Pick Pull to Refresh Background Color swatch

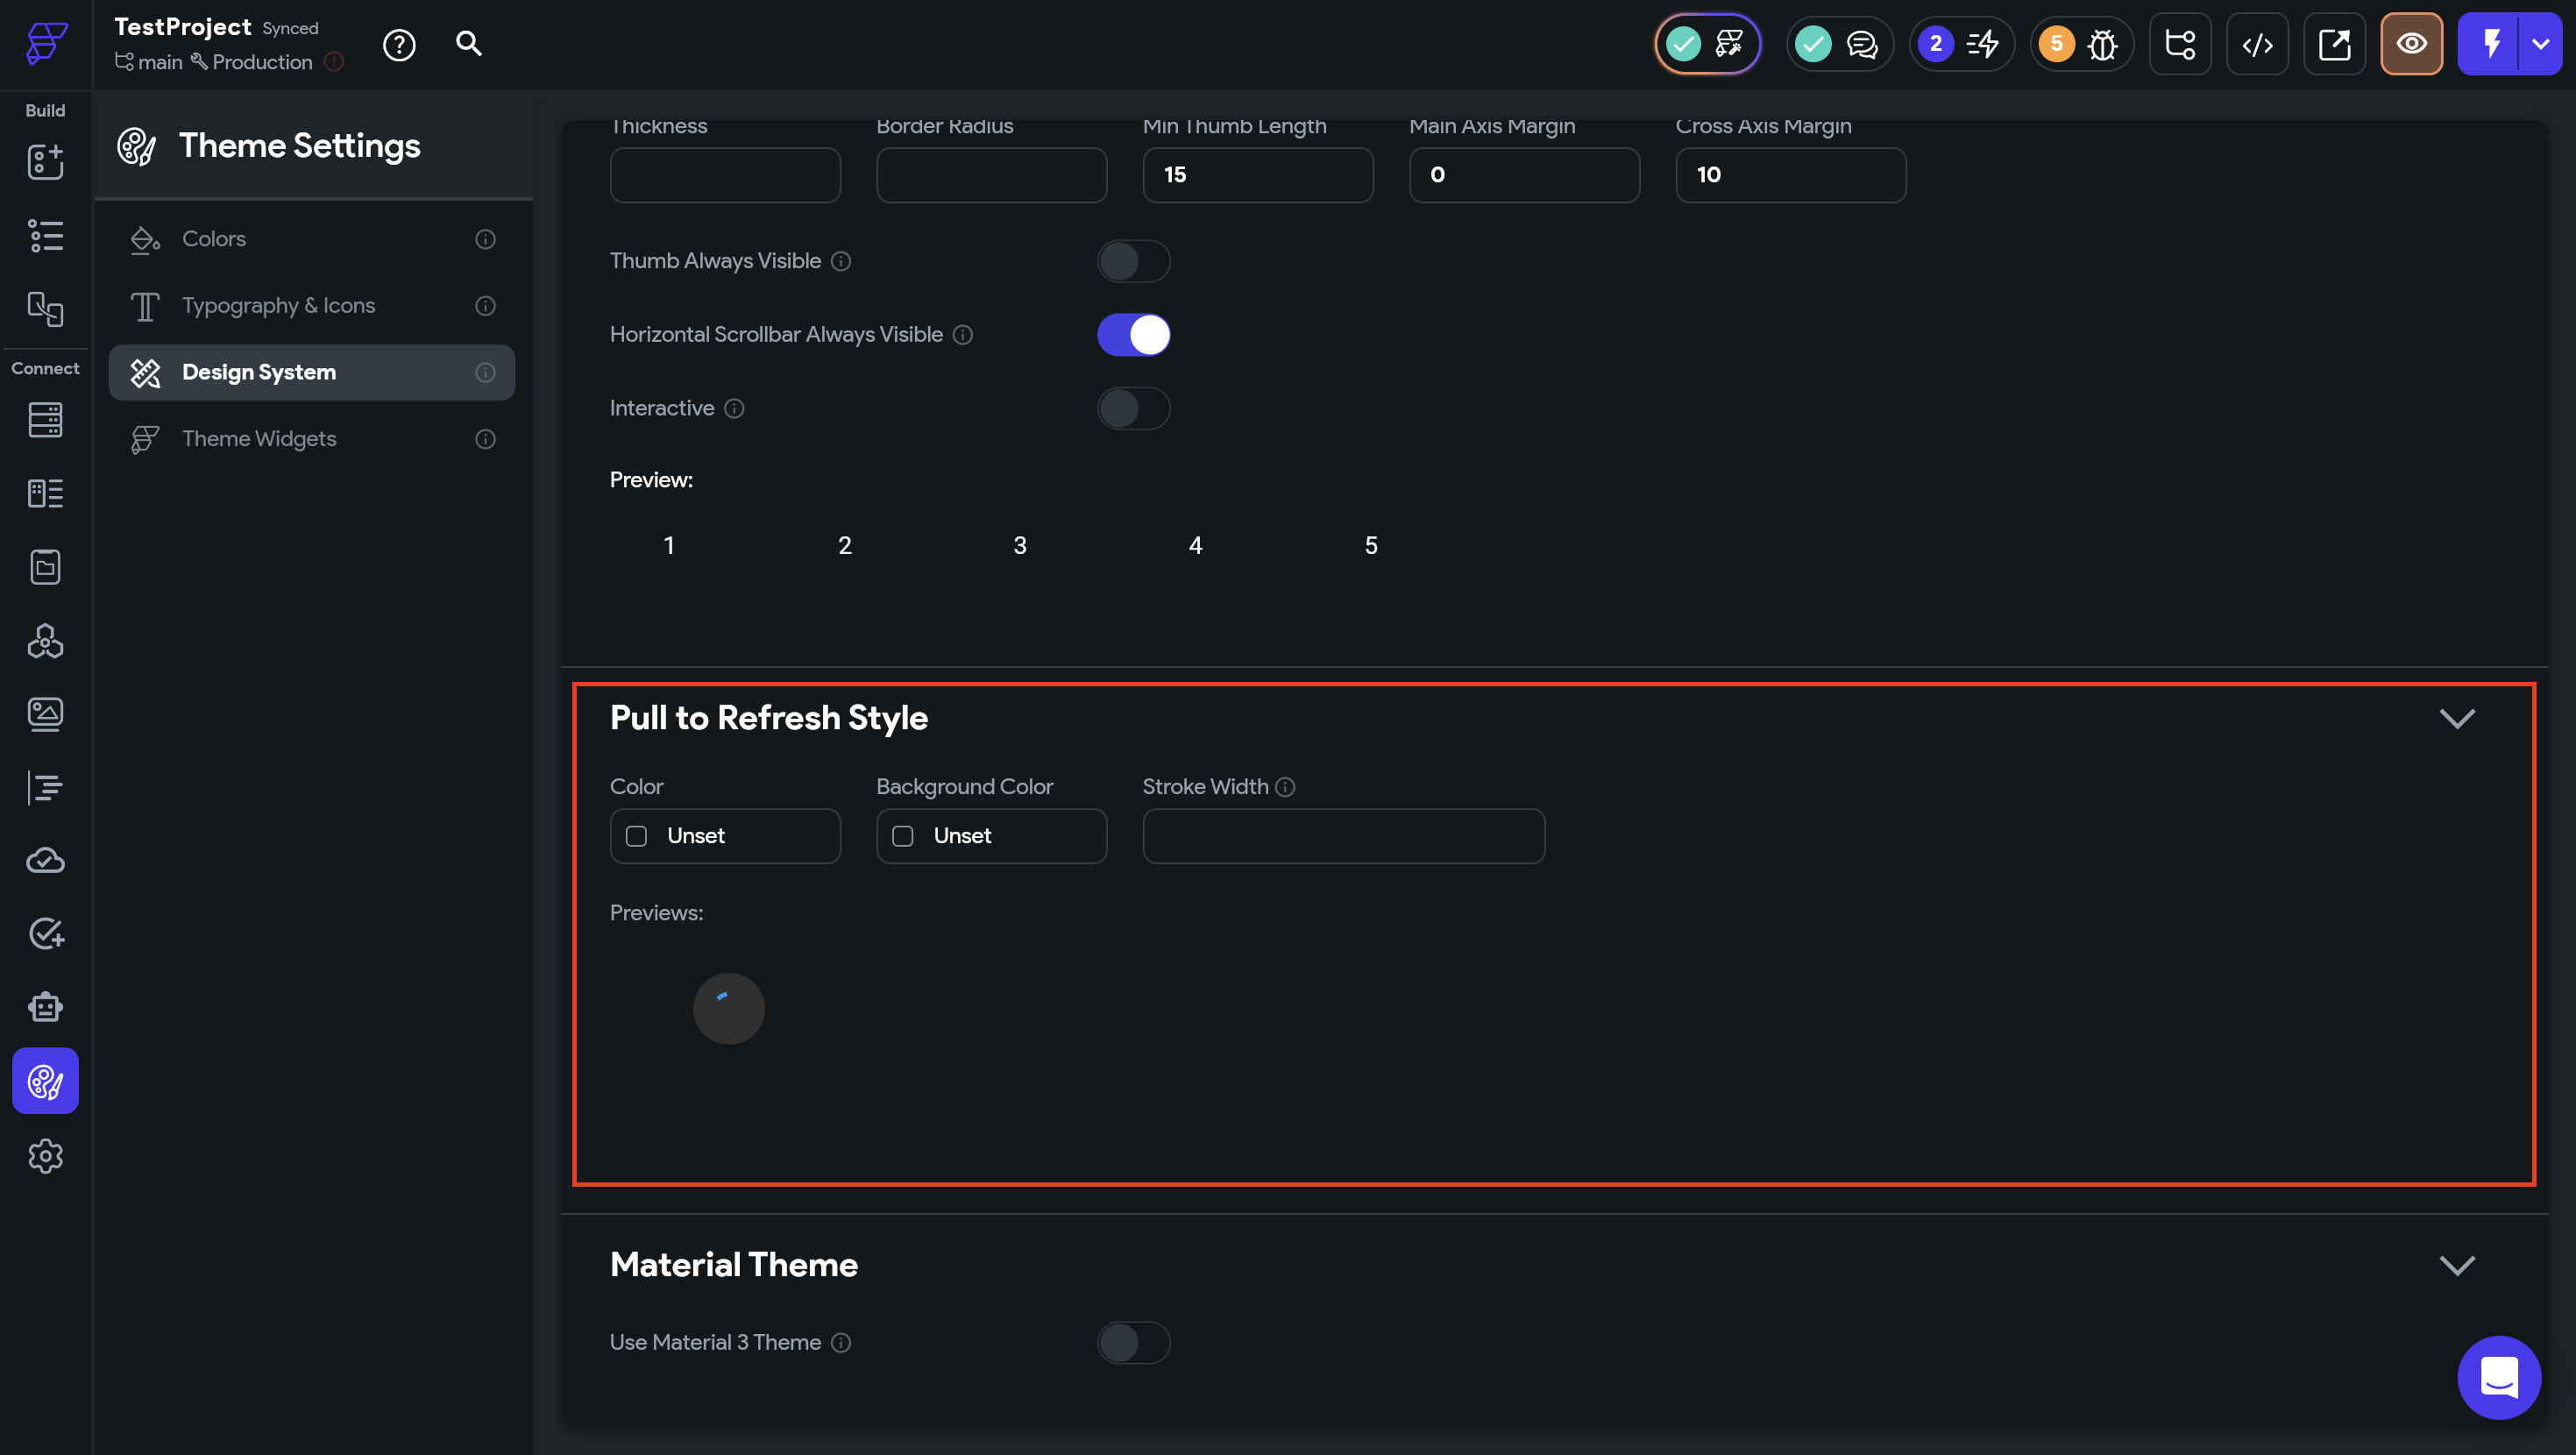click(x=902, y=836)
